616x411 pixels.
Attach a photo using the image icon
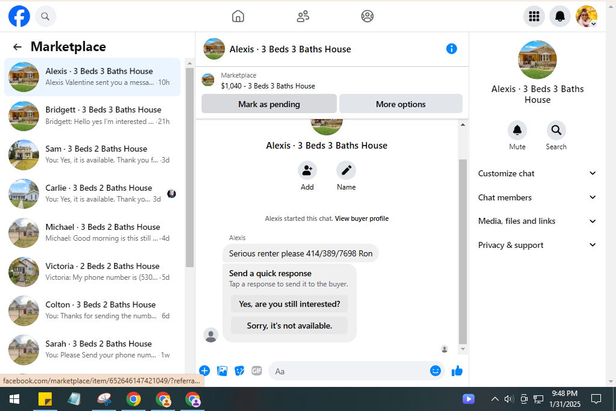coord(223,371)
